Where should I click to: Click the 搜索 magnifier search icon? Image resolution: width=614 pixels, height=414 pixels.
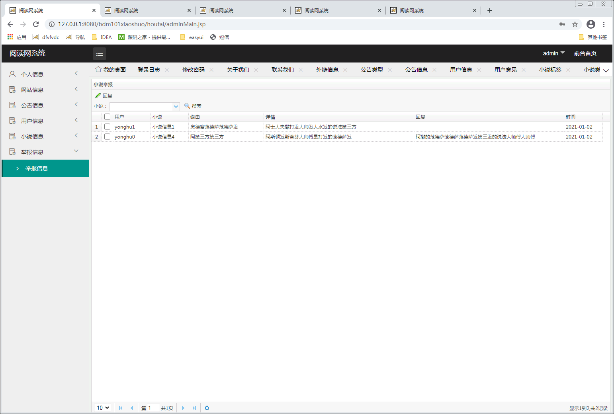[187, 106]
